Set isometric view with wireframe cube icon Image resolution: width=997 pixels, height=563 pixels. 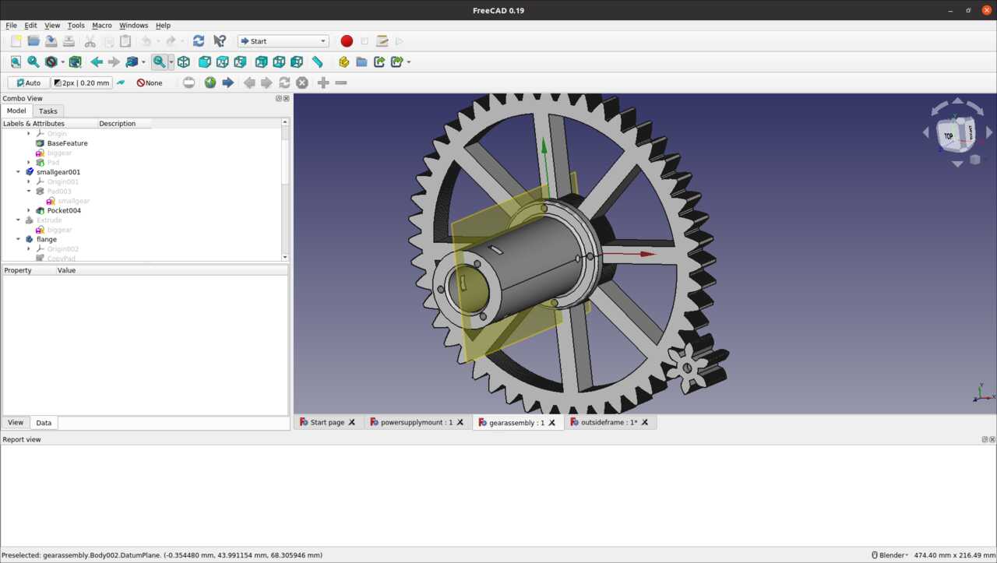click(184, 62)
